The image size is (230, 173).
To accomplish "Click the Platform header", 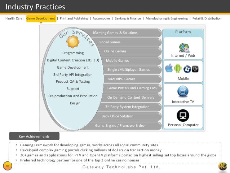I will [x=183, y=32].
